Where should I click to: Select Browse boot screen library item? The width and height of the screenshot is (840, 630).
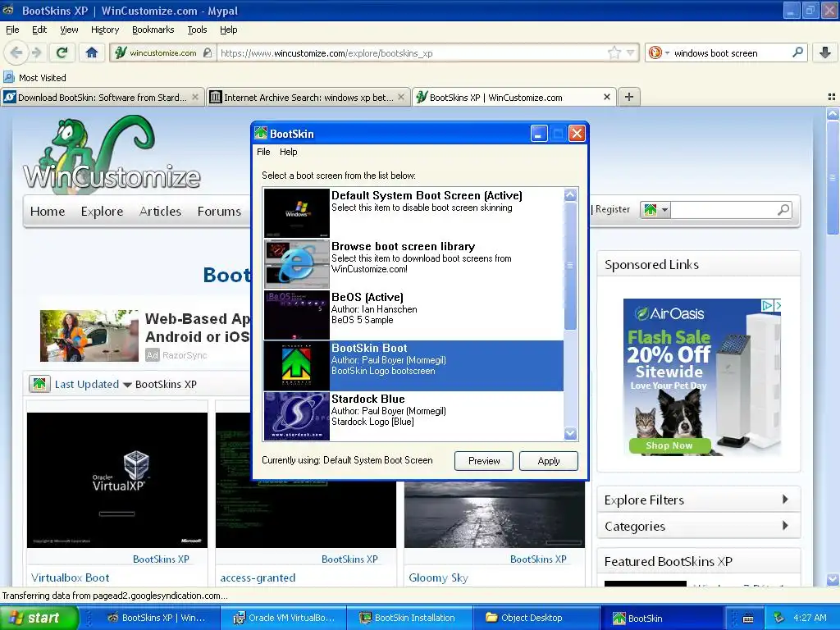point(413,263)
